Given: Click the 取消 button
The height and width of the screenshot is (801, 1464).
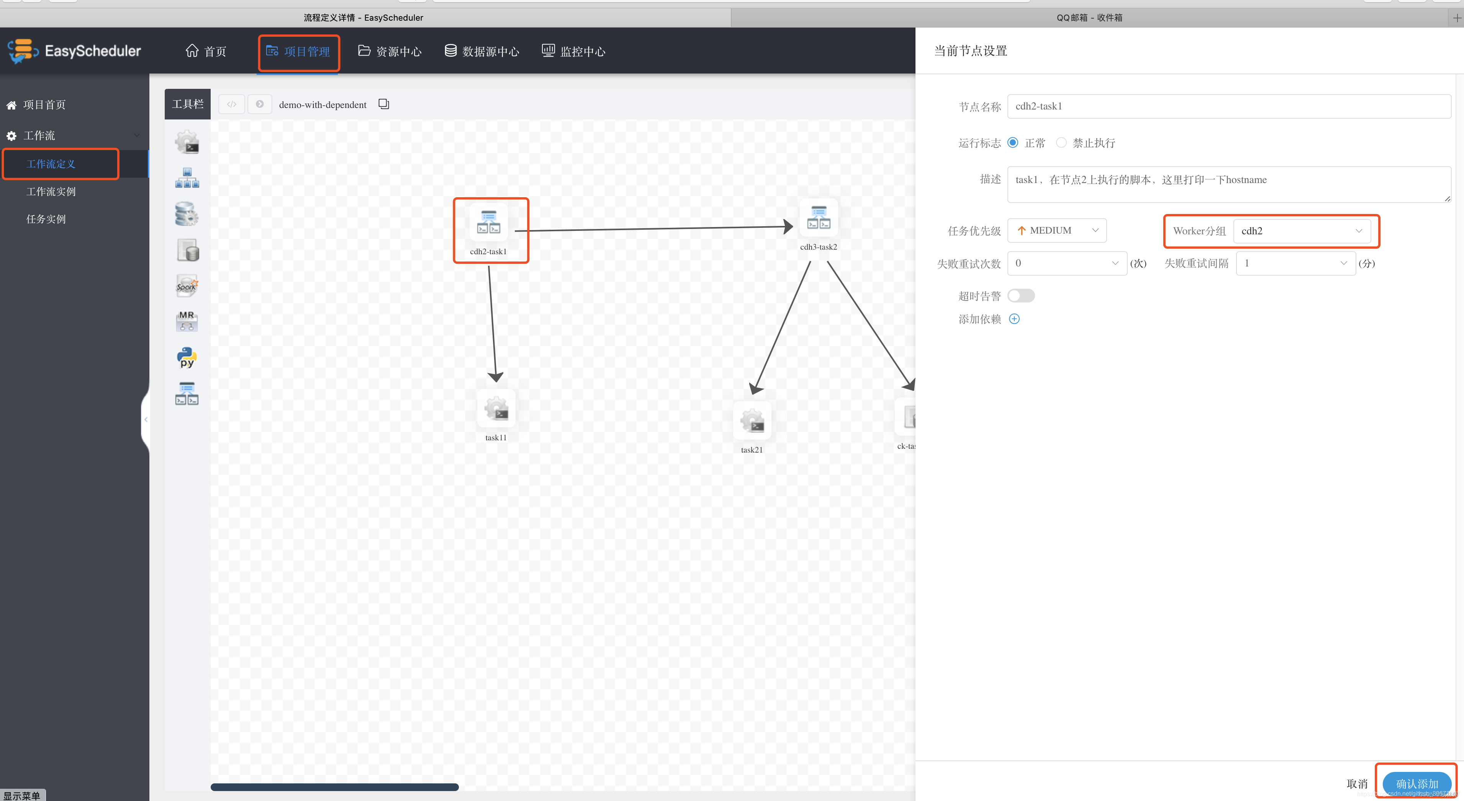Looking at the screenshot, I should click(1357, 783).
